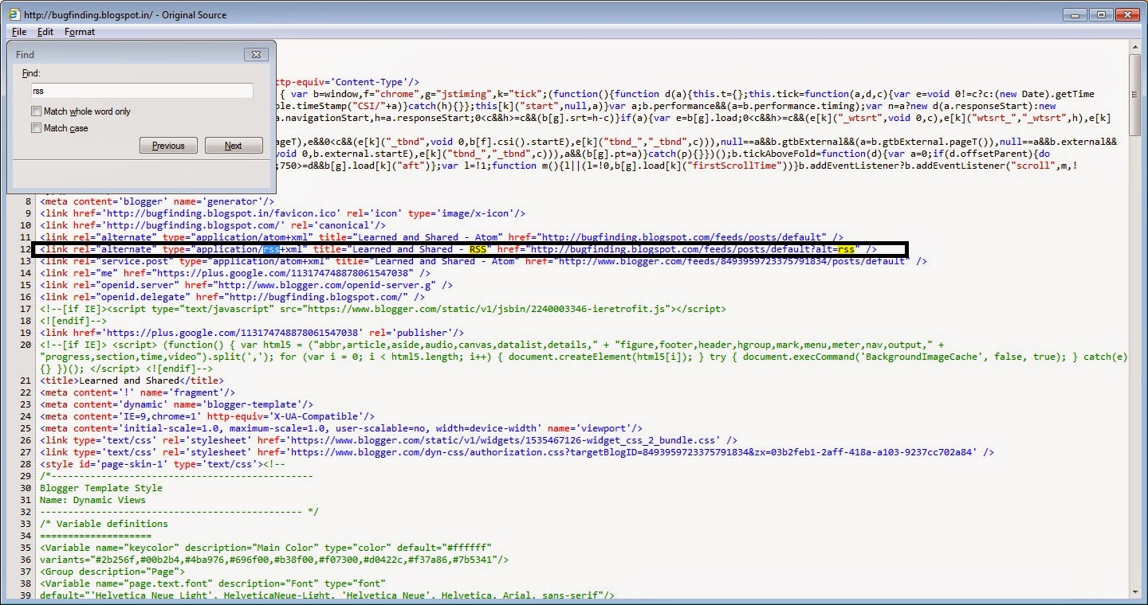Click the <title>Learned and Shared</title> line

(x=132, y=381)
